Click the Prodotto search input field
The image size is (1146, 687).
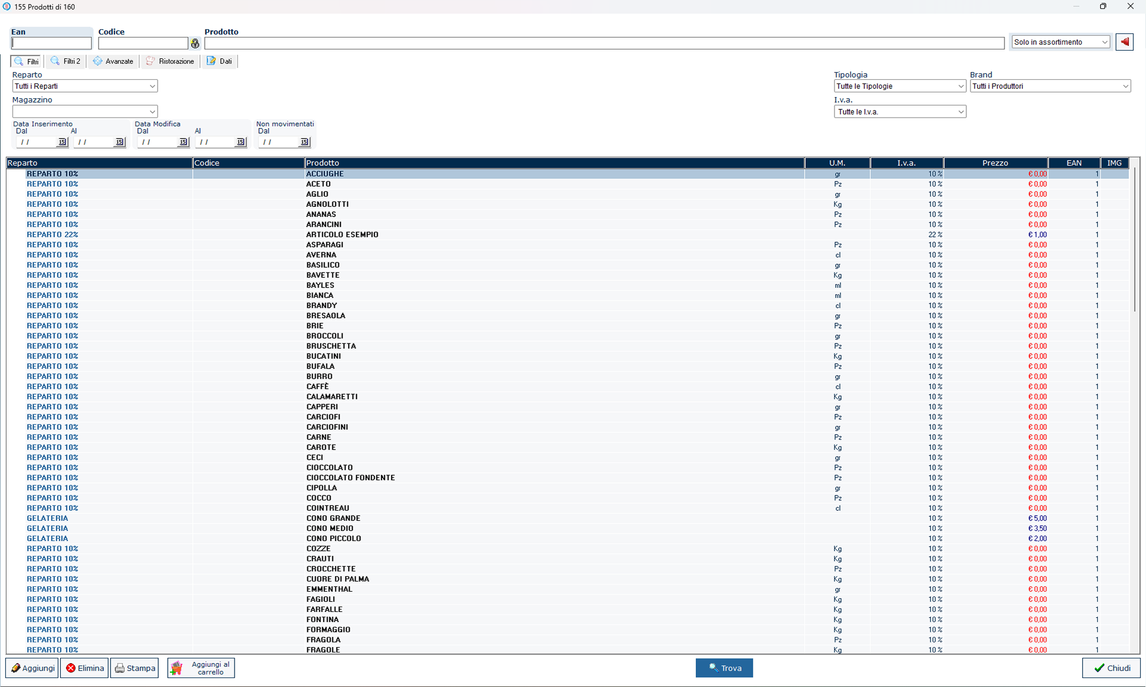pyautogui.click(x=604, y=44)
